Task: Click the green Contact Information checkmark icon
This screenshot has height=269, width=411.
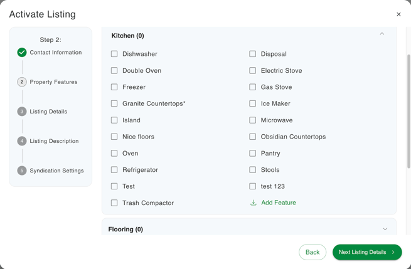Action: point(22,53)
